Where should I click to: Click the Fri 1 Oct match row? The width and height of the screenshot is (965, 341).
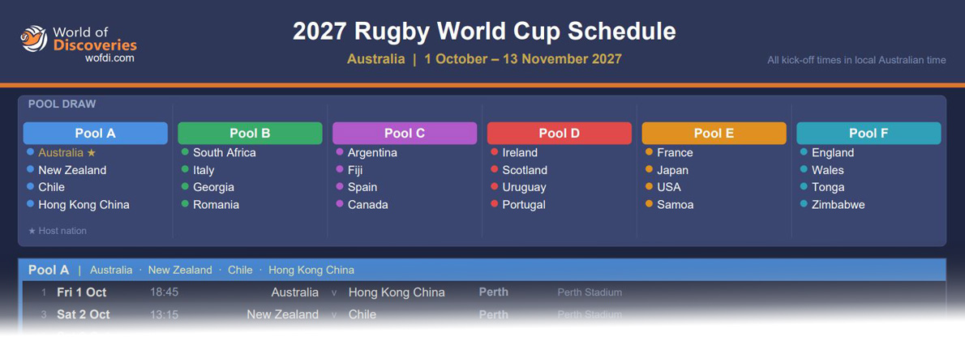(484, 292)
